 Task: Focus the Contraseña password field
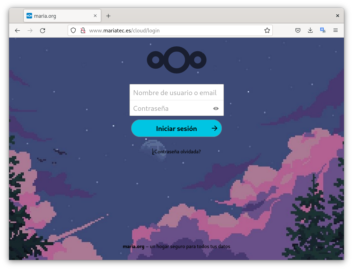171,108
